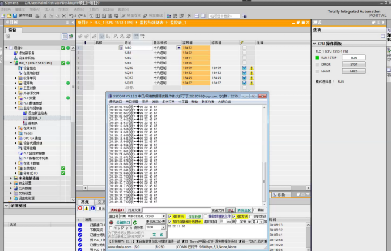Open the COM port dropdown in SSCOM
The height and width of the screenshot is (251, 392).
164,216
